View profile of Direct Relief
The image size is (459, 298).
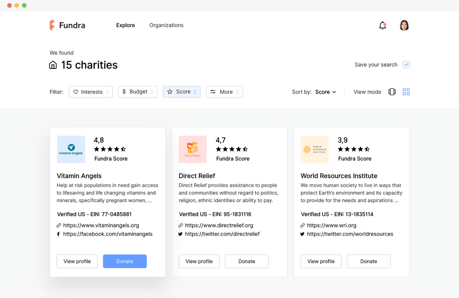(199, 261)
